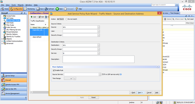Open the Home view in toolbar

coord(5,9)
